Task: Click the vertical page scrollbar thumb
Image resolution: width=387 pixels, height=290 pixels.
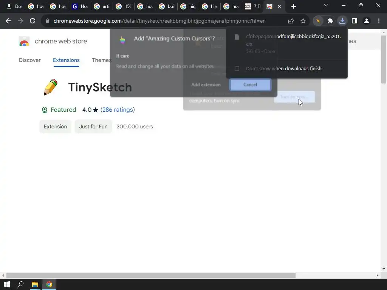Action: [384, 59]
